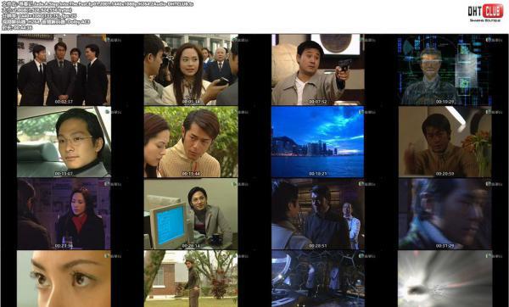Click the 00:28:51 timestamp label

click(318, 246)
